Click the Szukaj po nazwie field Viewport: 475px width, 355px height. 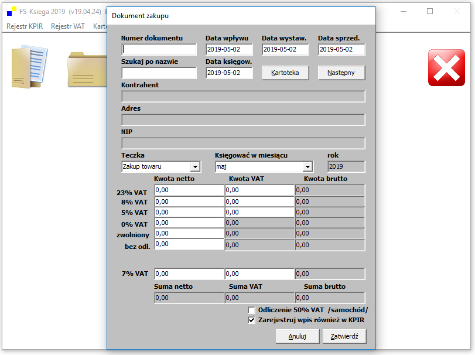pyautogui.click(x=159, y=73)
